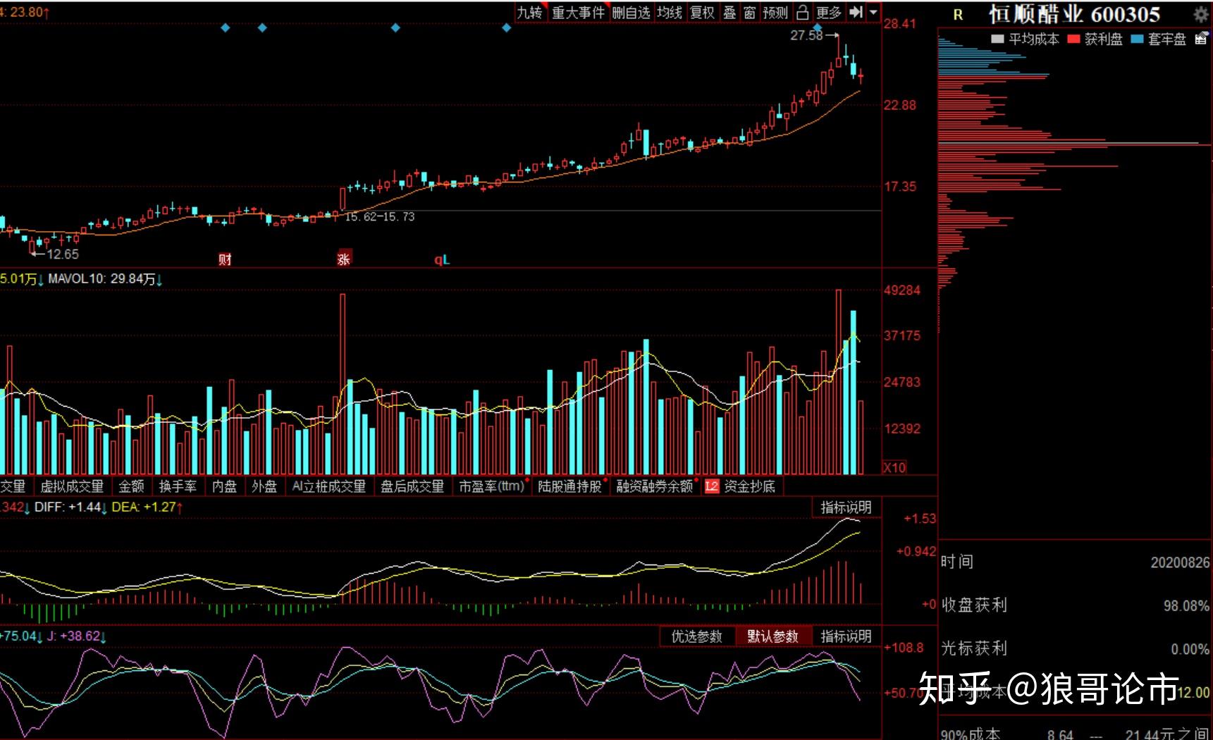The height and width of the screenshot is (740, 1213).
Task: Select 默认参数 in the KDJ panel
Action: coord(773,636)
